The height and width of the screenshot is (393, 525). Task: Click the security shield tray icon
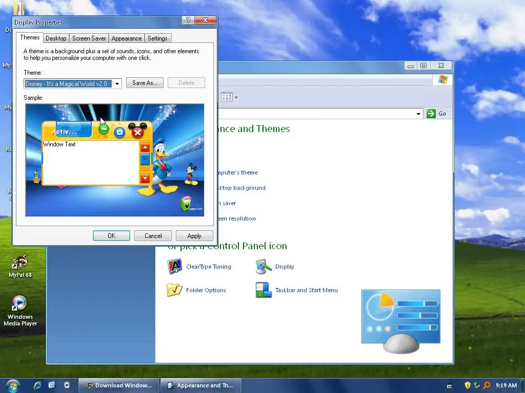click(468, 385)
